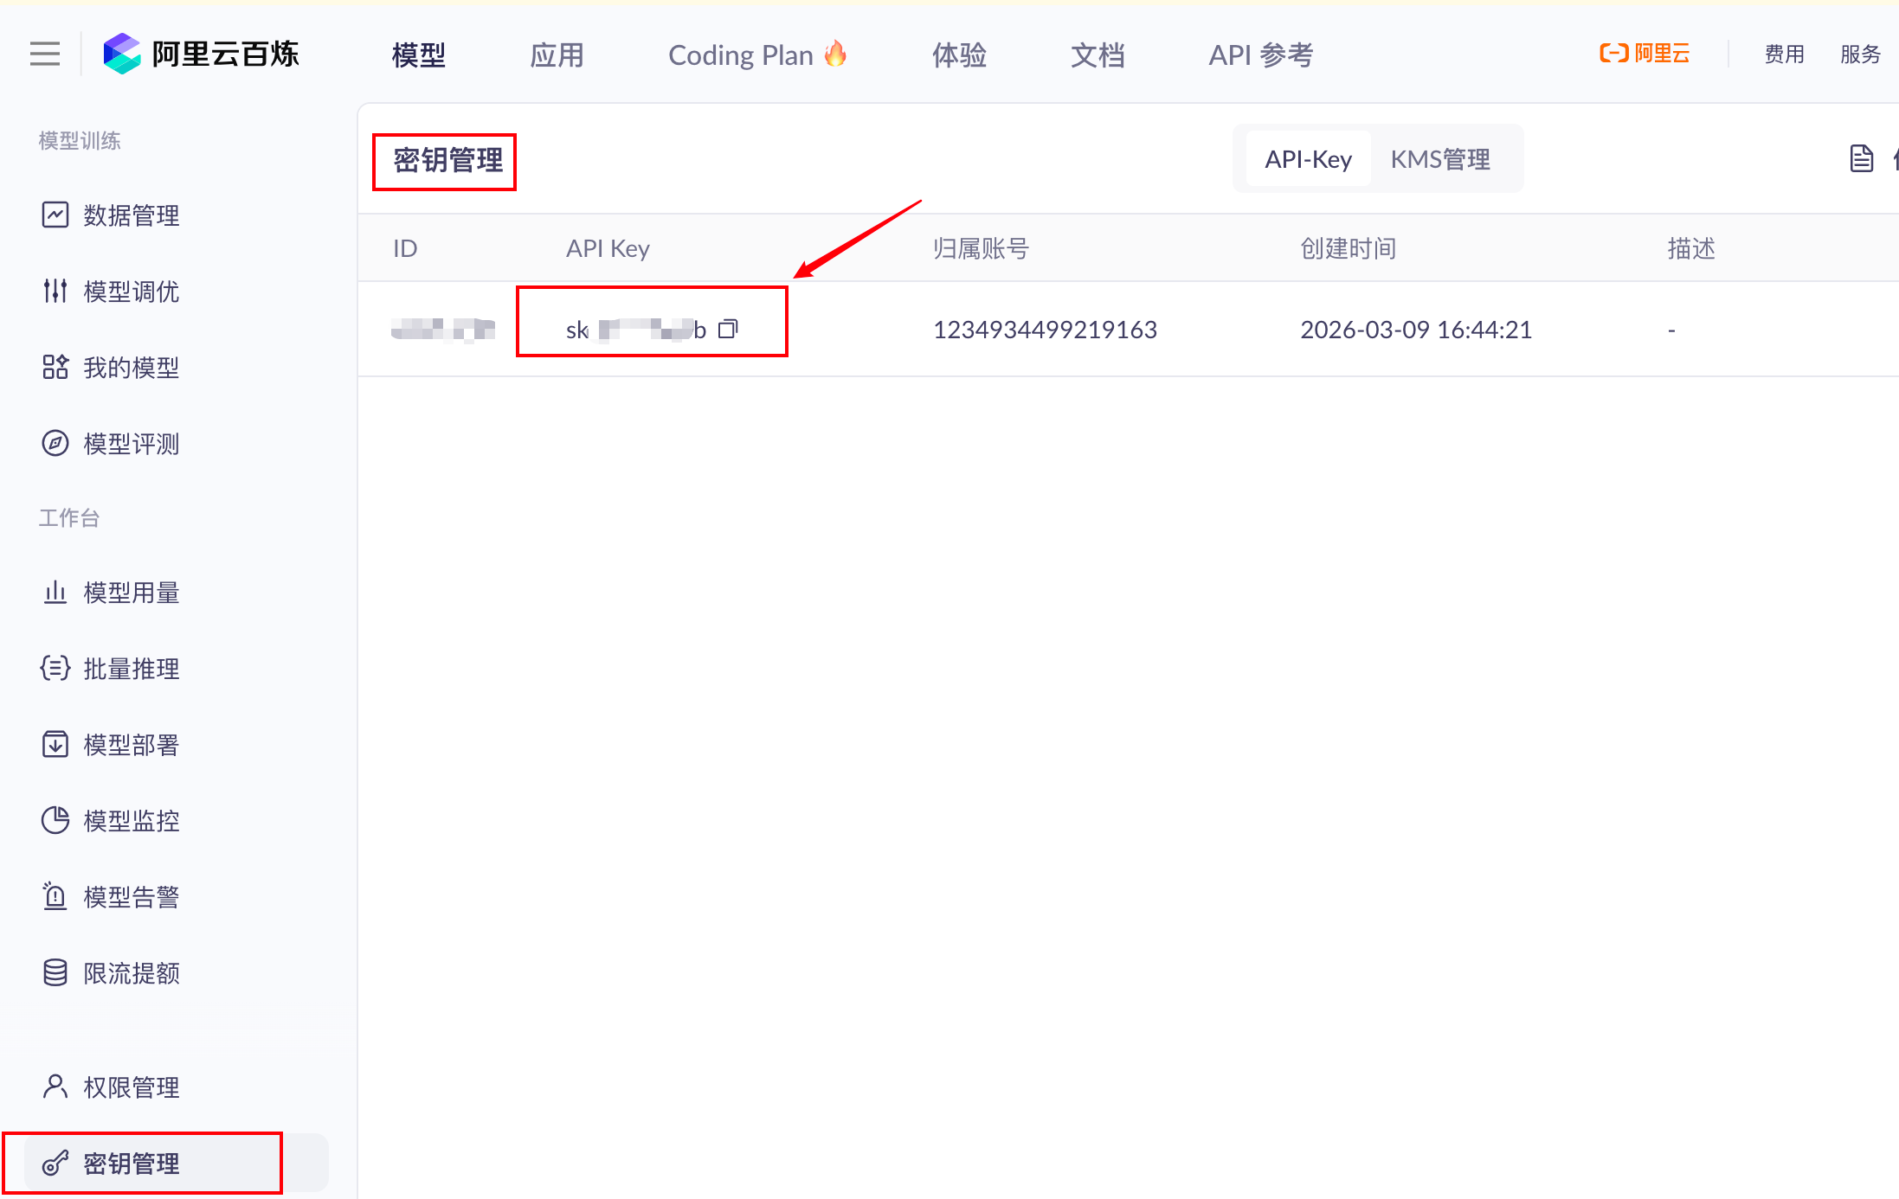This screenshot has width=1899, height=1199.
Task: Click the 创建时间 column header
Action: [1348, 249]
